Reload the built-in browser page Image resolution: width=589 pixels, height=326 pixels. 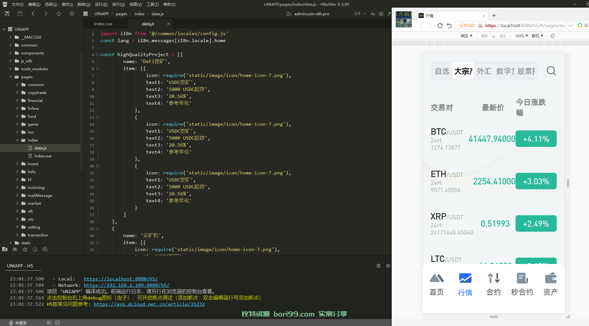pos(440,26)
